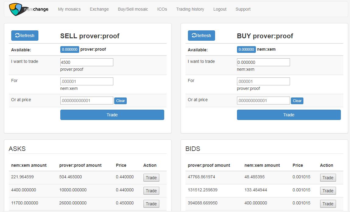The width and height of the screenshot is (350, 212).
Task: Focus BUY 'For' prover:proof field
Action: 263,81
